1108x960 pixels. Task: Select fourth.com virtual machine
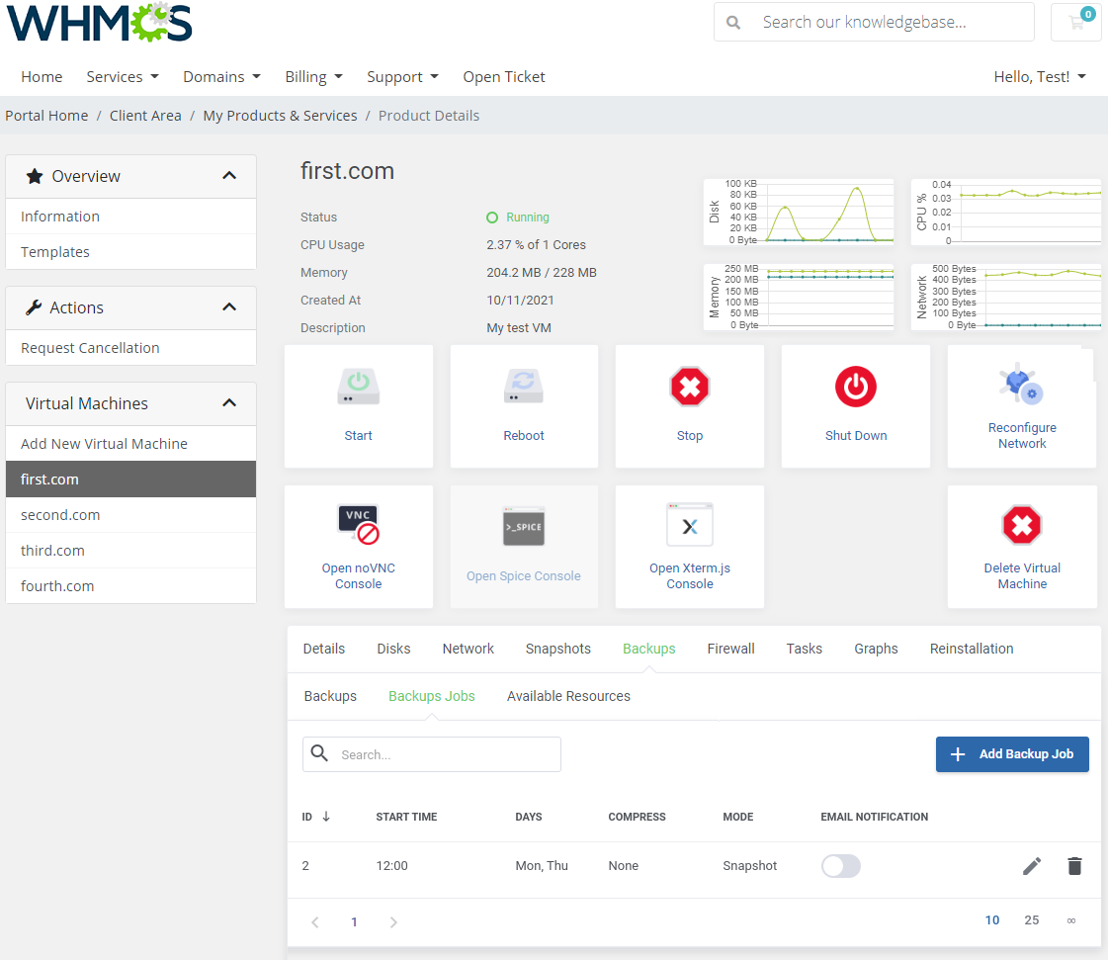[130, 585]
